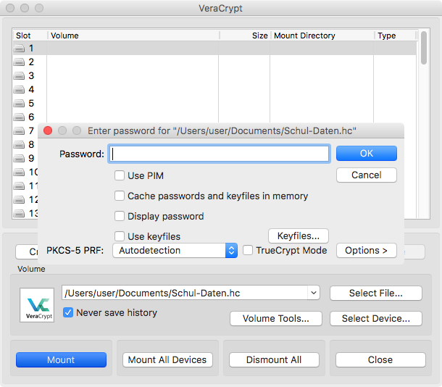Uncheck Never save history

point(68,312)
